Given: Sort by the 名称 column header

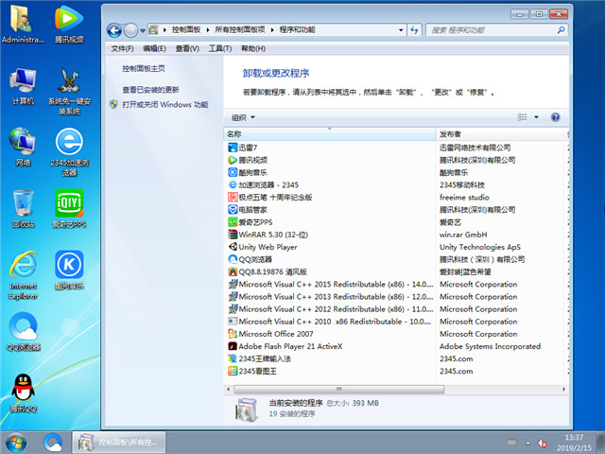Looking at the screenshot, I should (330, 134).
